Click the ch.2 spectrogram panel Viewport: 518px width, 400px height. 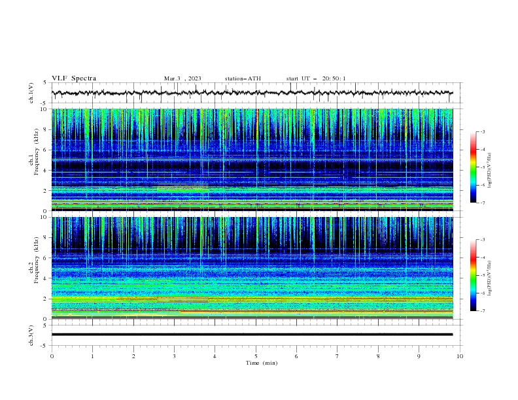coord(252,268)
